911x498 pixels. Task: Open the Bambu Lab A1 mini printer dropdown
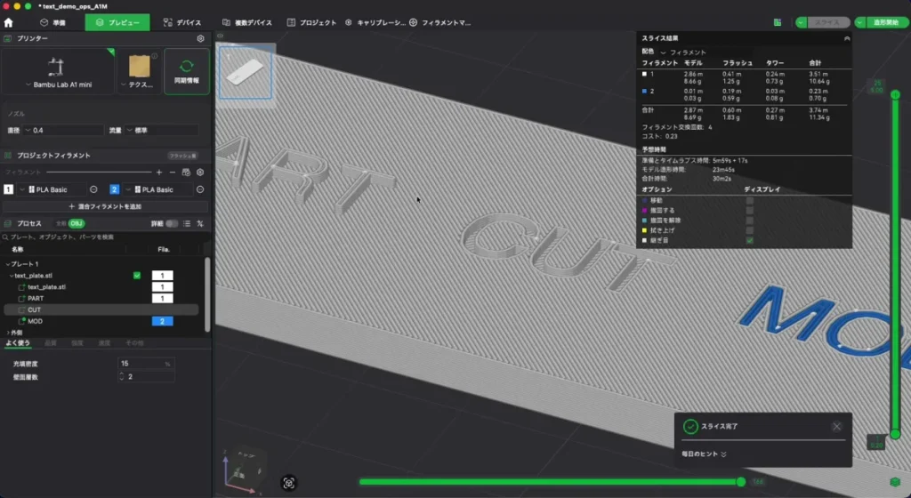point(58,84)
